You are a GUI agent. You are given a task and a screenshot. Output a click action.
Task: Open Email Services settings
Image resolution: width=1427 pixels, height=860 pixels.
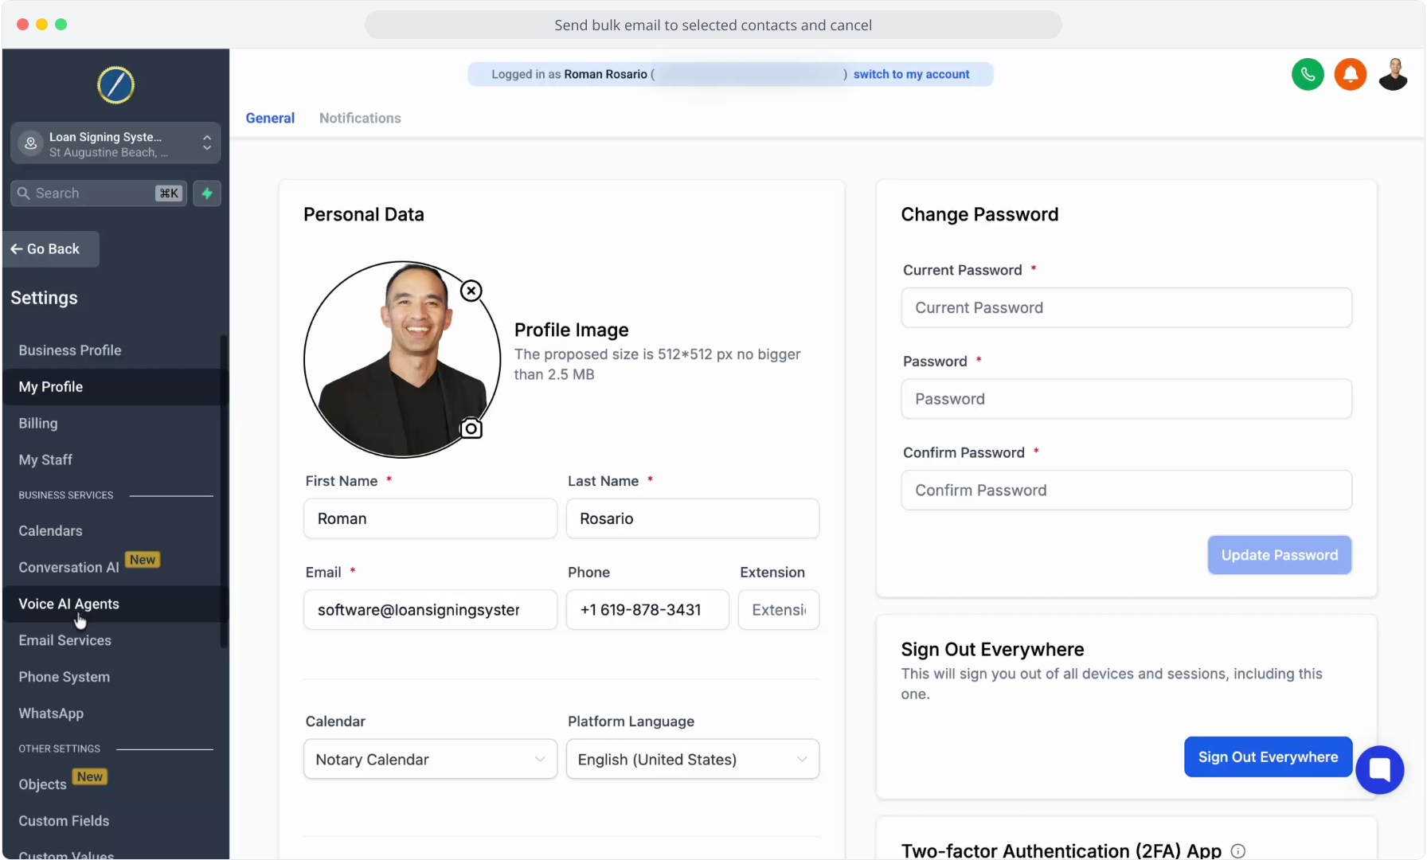65,641
